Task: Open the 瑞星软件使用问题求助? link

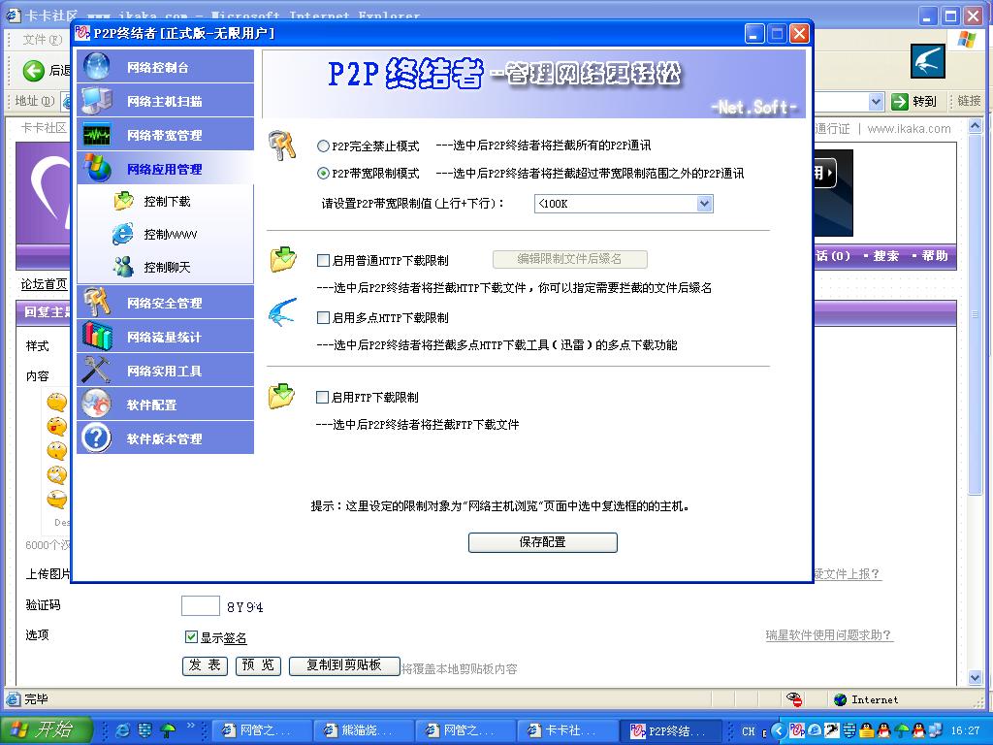Action: tap(829, 634)
